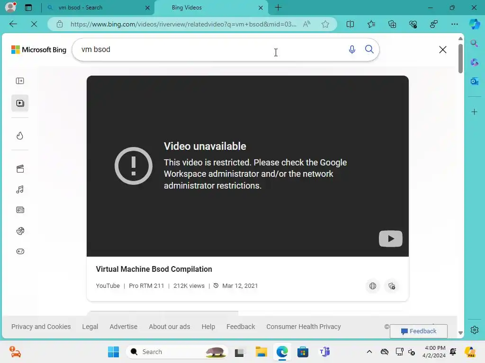Click the Microsoft Bing logo
The height and width of the screenshot is (363, 485).
[x=39, y=50]
